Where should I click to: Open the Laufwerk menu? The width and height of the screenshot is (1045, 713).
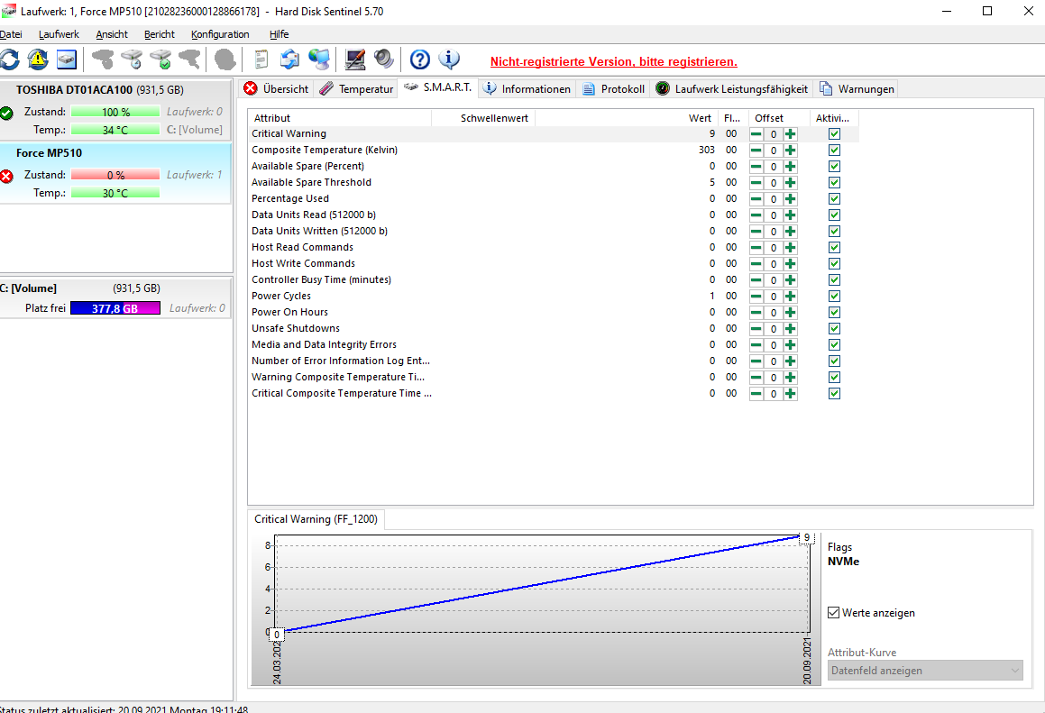pos(59,34)
